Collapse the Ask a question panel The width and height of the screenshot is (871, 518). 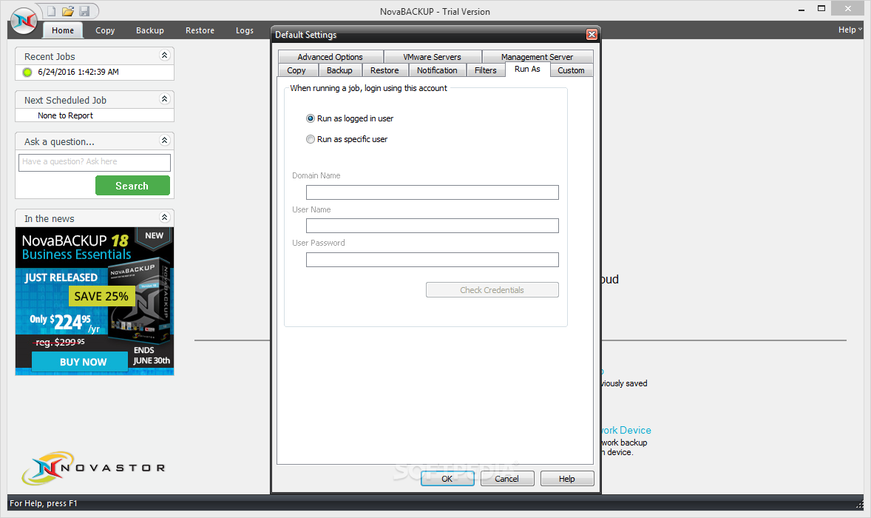[164, 140]
